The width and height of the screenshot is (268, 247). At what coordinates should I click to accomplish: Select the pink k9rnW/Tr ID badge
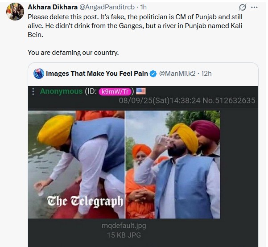coord(115,91)
